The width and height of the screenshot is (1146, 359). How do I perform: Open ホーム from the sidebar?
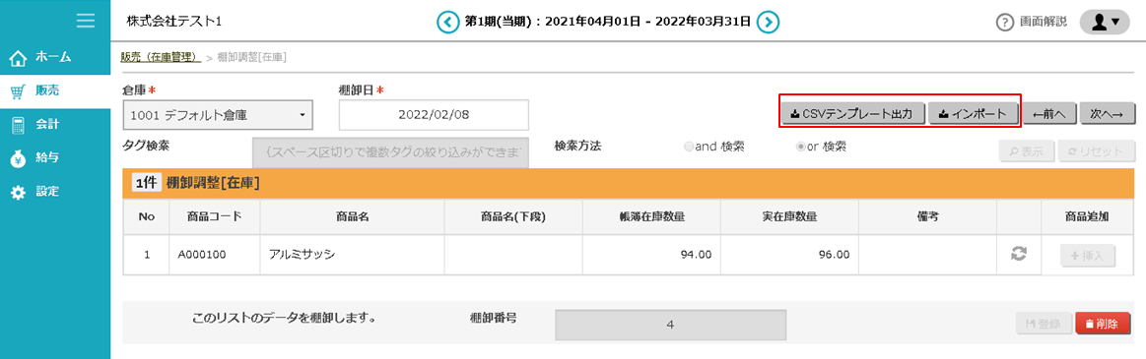(55, 57)
